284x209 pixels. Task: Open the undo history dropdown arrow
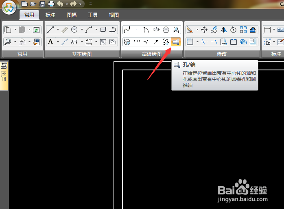tap(67, 4)
